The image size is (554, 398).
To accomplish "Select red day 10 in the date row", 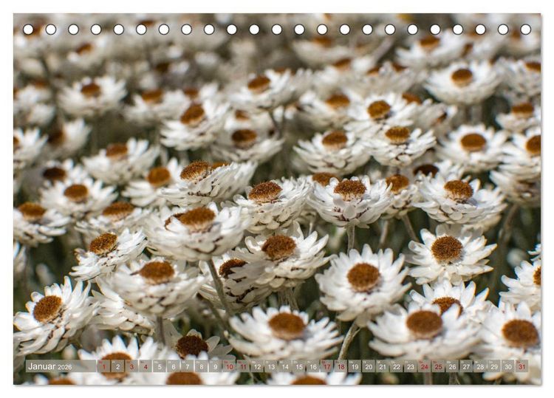I will pos(229,366).
